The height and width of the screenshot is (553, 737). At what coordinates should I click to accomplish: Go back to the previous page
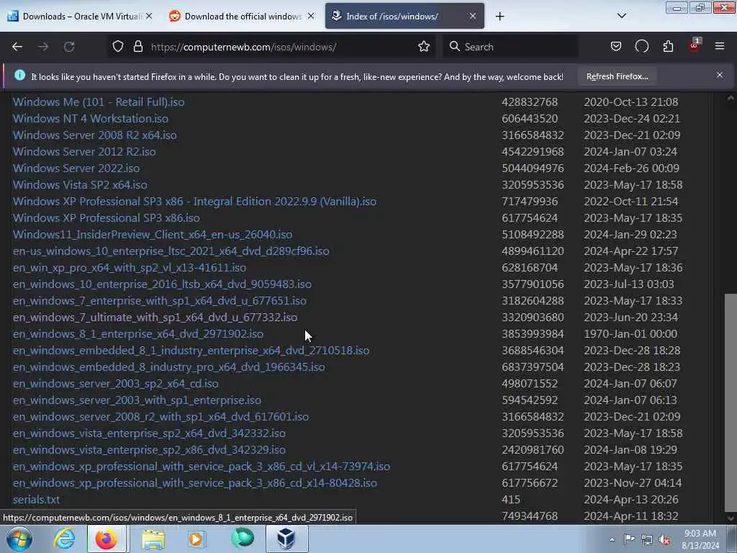coord(17,47)
